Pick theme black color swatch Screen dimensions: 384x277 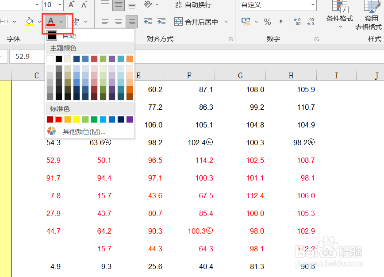pos(59,59)
